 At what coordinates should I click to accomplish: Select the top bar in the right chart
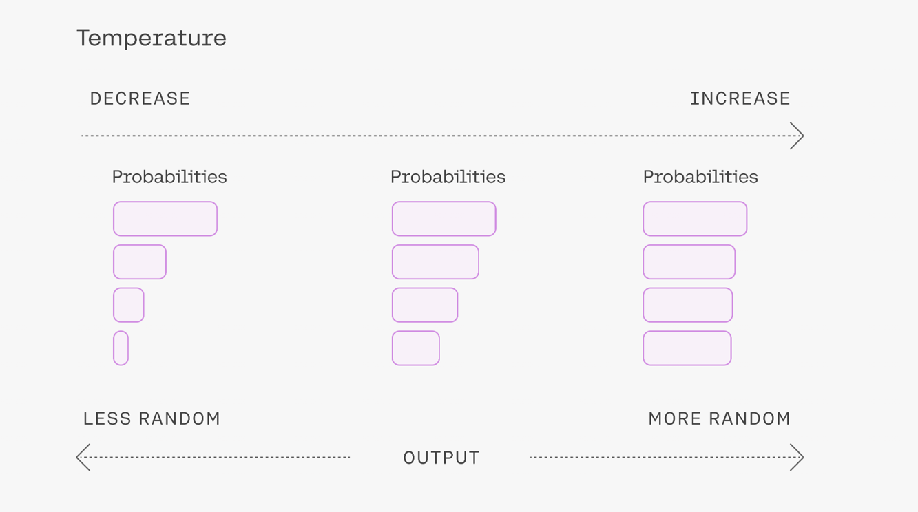pyautogui.click(x=695, y=219)
